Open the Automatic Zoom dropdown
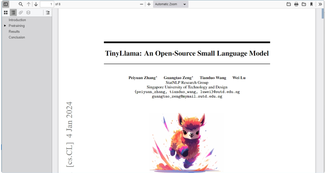 click(x=171, y=4)
